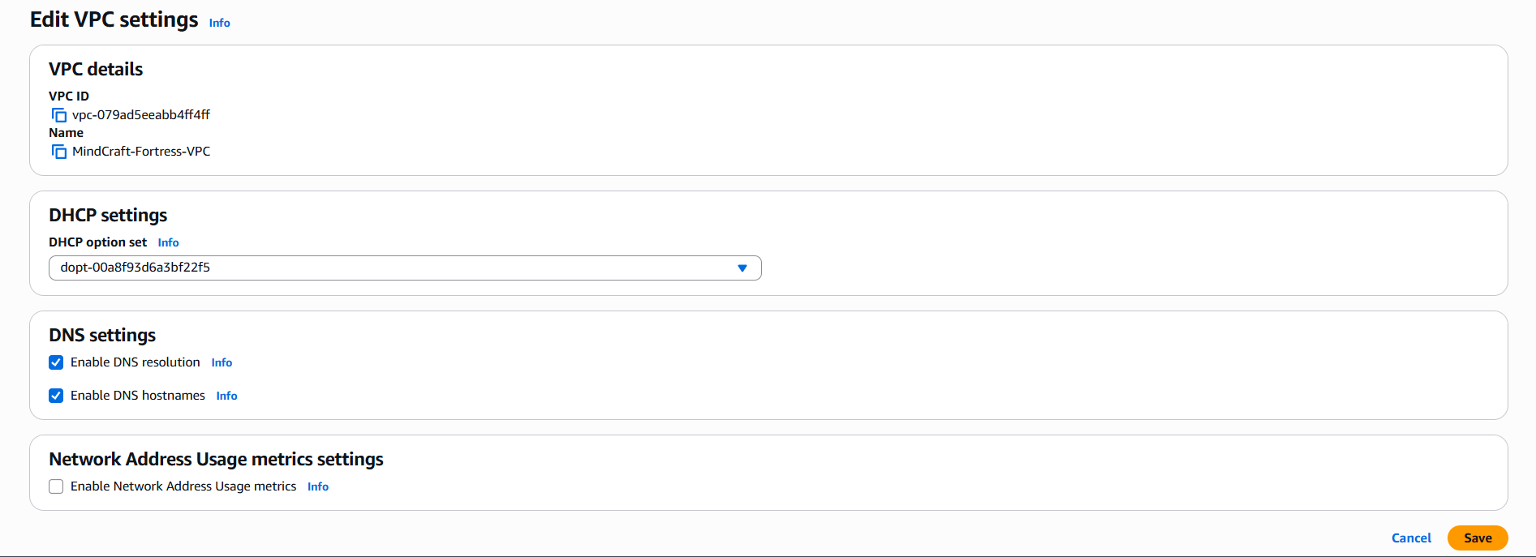Click the DNS settings heading
The height and width of the screenshot is (557, 1536).
click(102, 336)
